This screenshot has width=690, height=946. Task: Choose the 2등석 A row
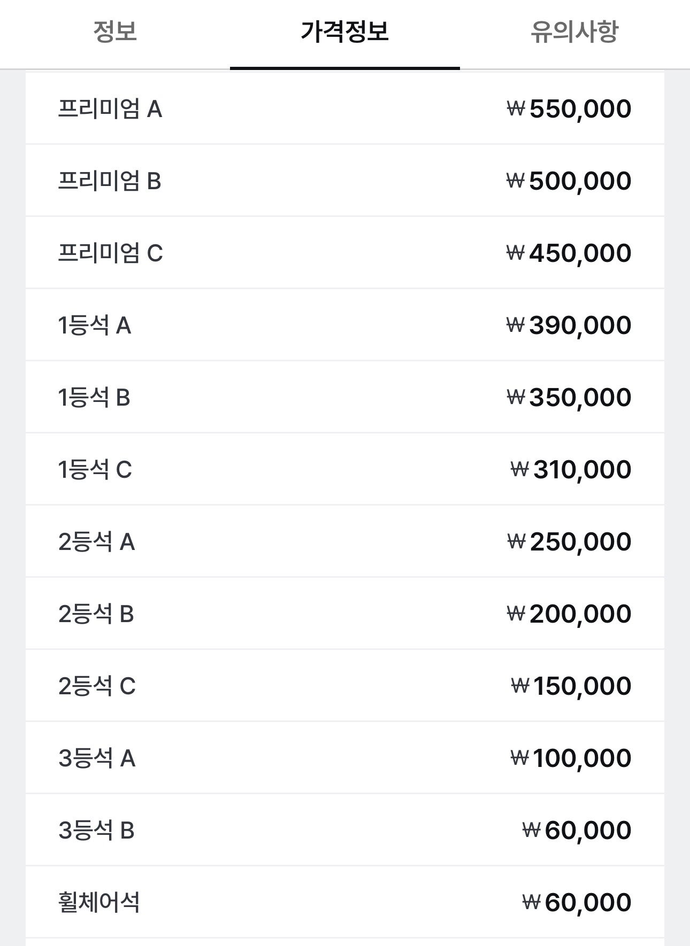point(345,541)
